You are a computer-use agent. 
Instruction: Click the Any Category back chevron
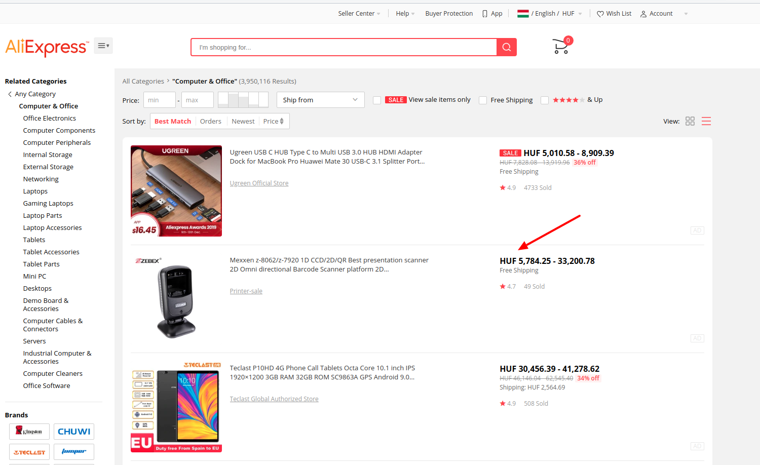point(10,94)
